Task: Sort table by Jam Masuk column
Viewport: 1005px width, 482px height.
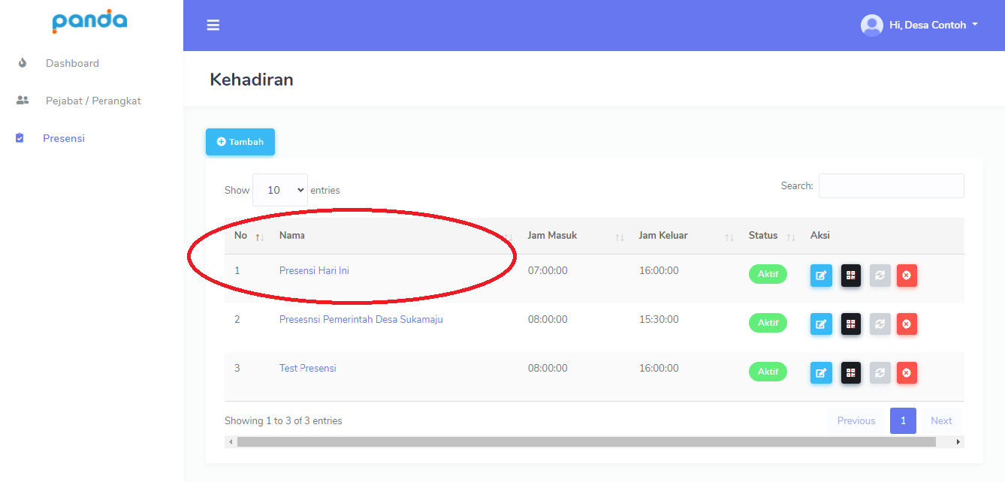Action: 574,236
